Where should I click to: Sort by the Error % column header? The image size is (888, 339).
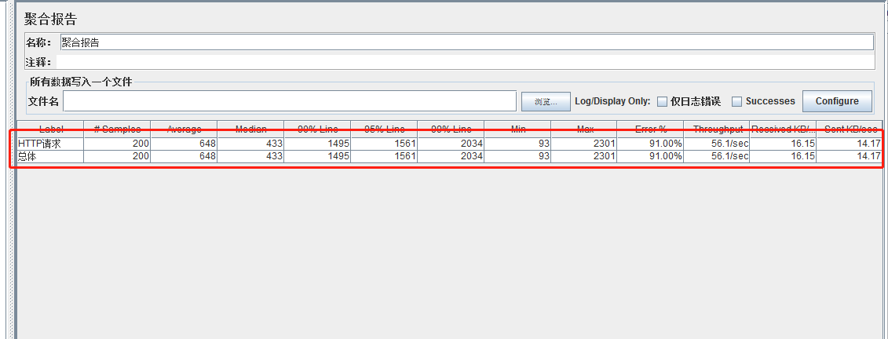pyautogui.click(x=651, y=129)
